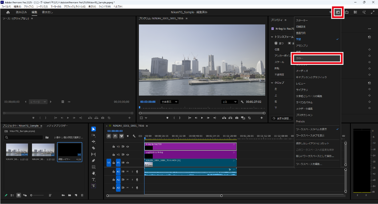Image resolution: width=378 pixels, height=204 pixels.
Task: Hide the V3 track with eye icon
Action: (x=128, y=147)
